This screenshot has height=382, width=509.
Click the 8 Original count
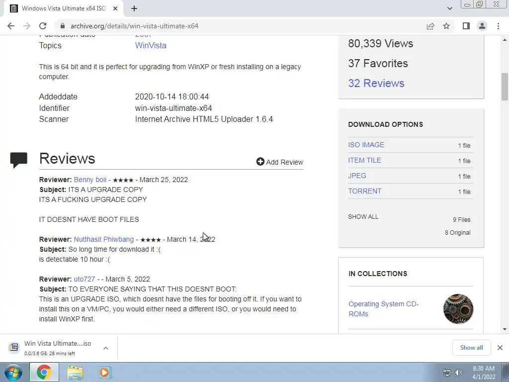click(x=457, y=233)
